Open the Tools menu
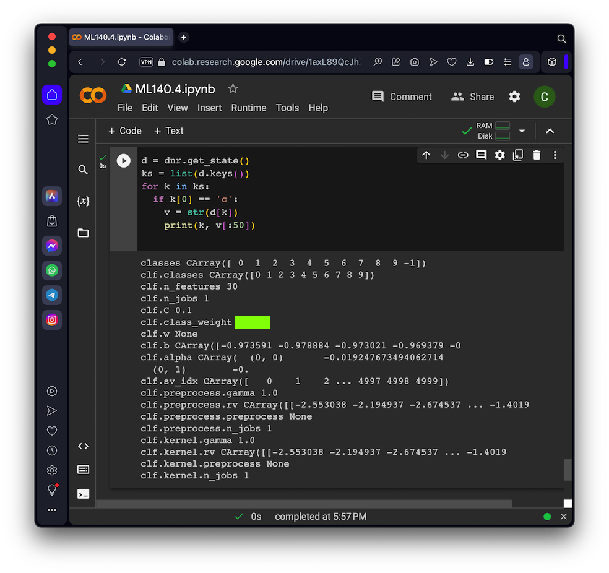This screenshot has width=609, height=573. (x=287, y=108)
